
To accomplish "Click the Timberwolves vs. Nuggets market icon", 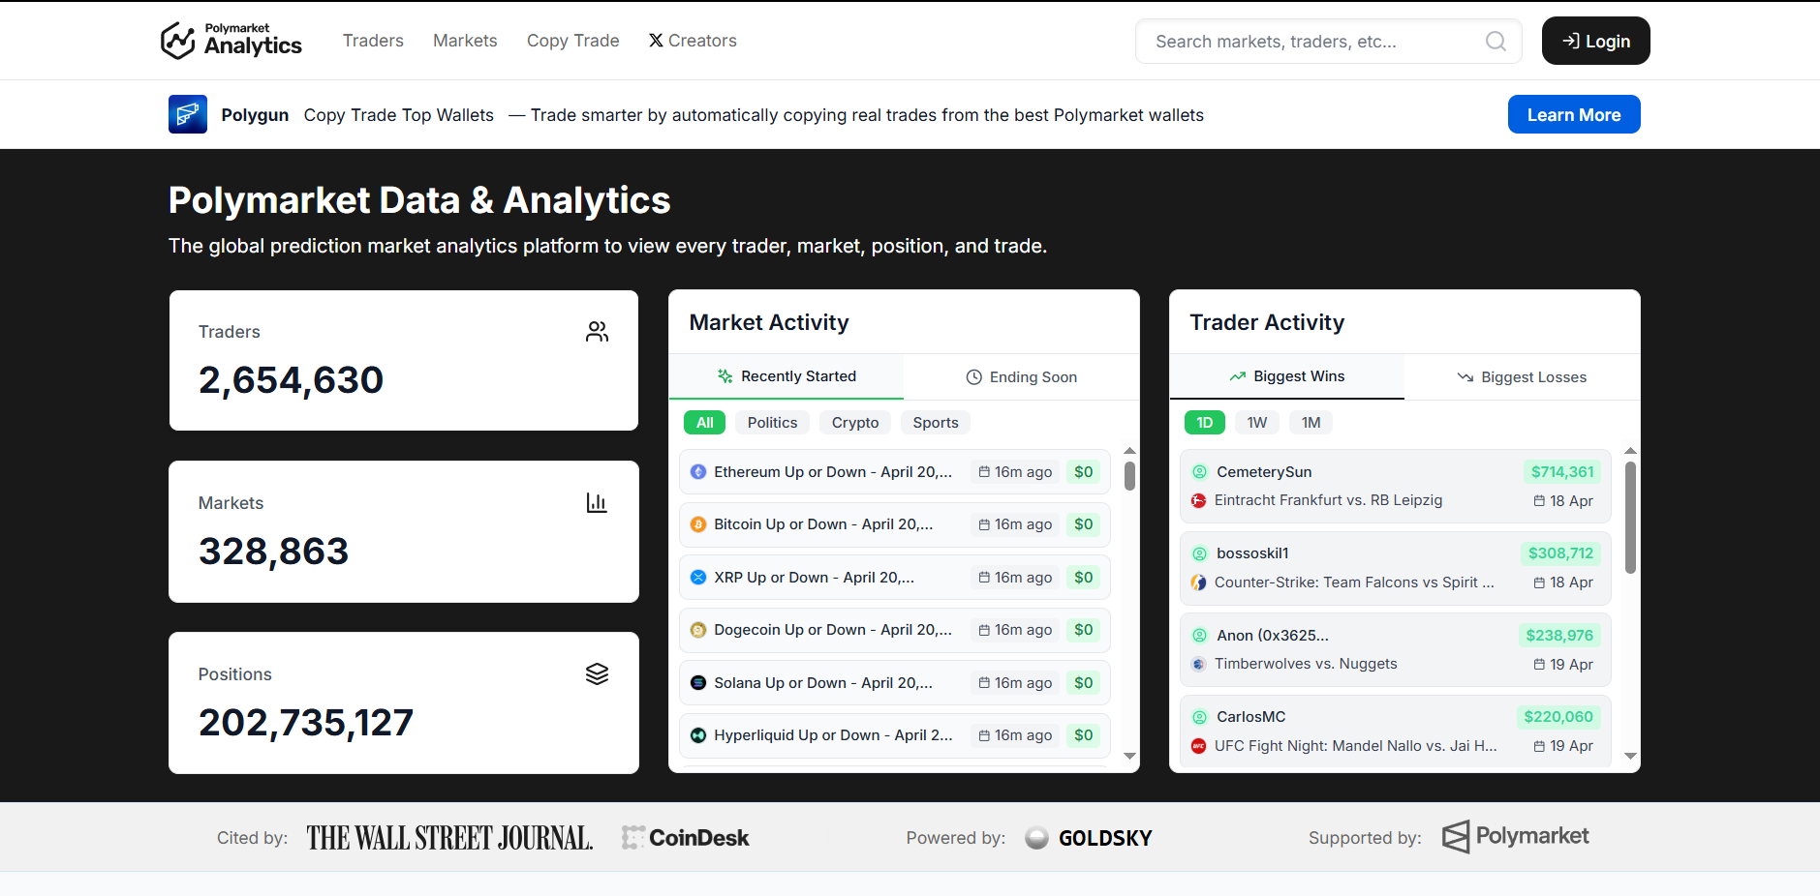I will [x=1199, y=664].
